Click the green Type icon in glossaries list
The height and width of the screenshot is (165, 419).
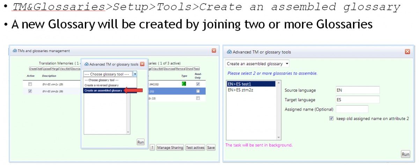tap(184, 84)
